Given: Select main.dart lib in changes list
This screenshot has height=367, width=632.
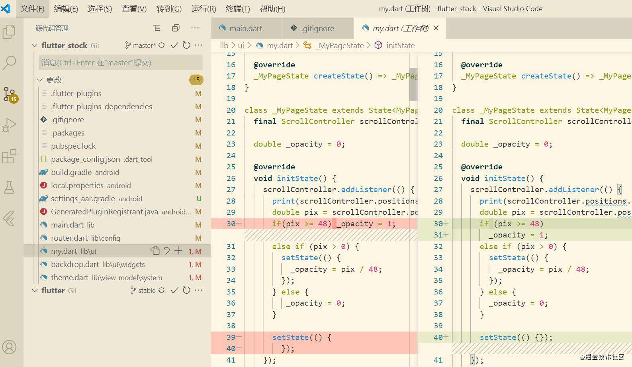Looking at the screenshot, I should 117,225.
